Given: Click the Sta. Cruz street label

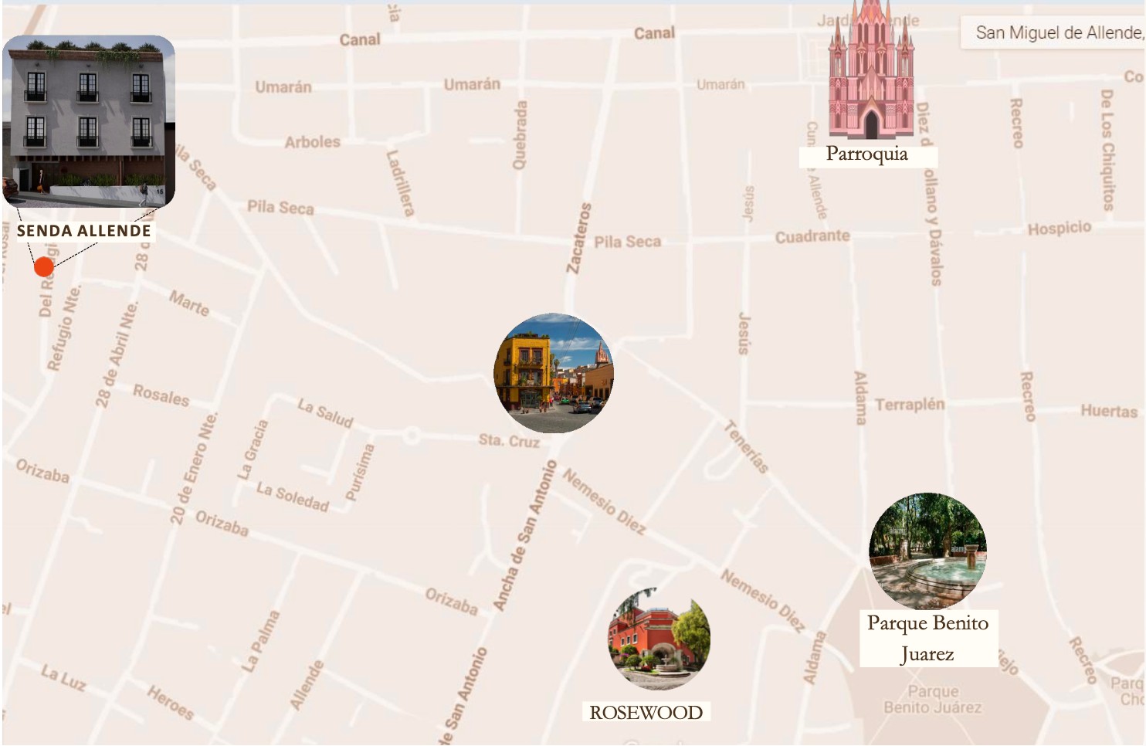Looking at the screenshot, I should pos(509,440).
